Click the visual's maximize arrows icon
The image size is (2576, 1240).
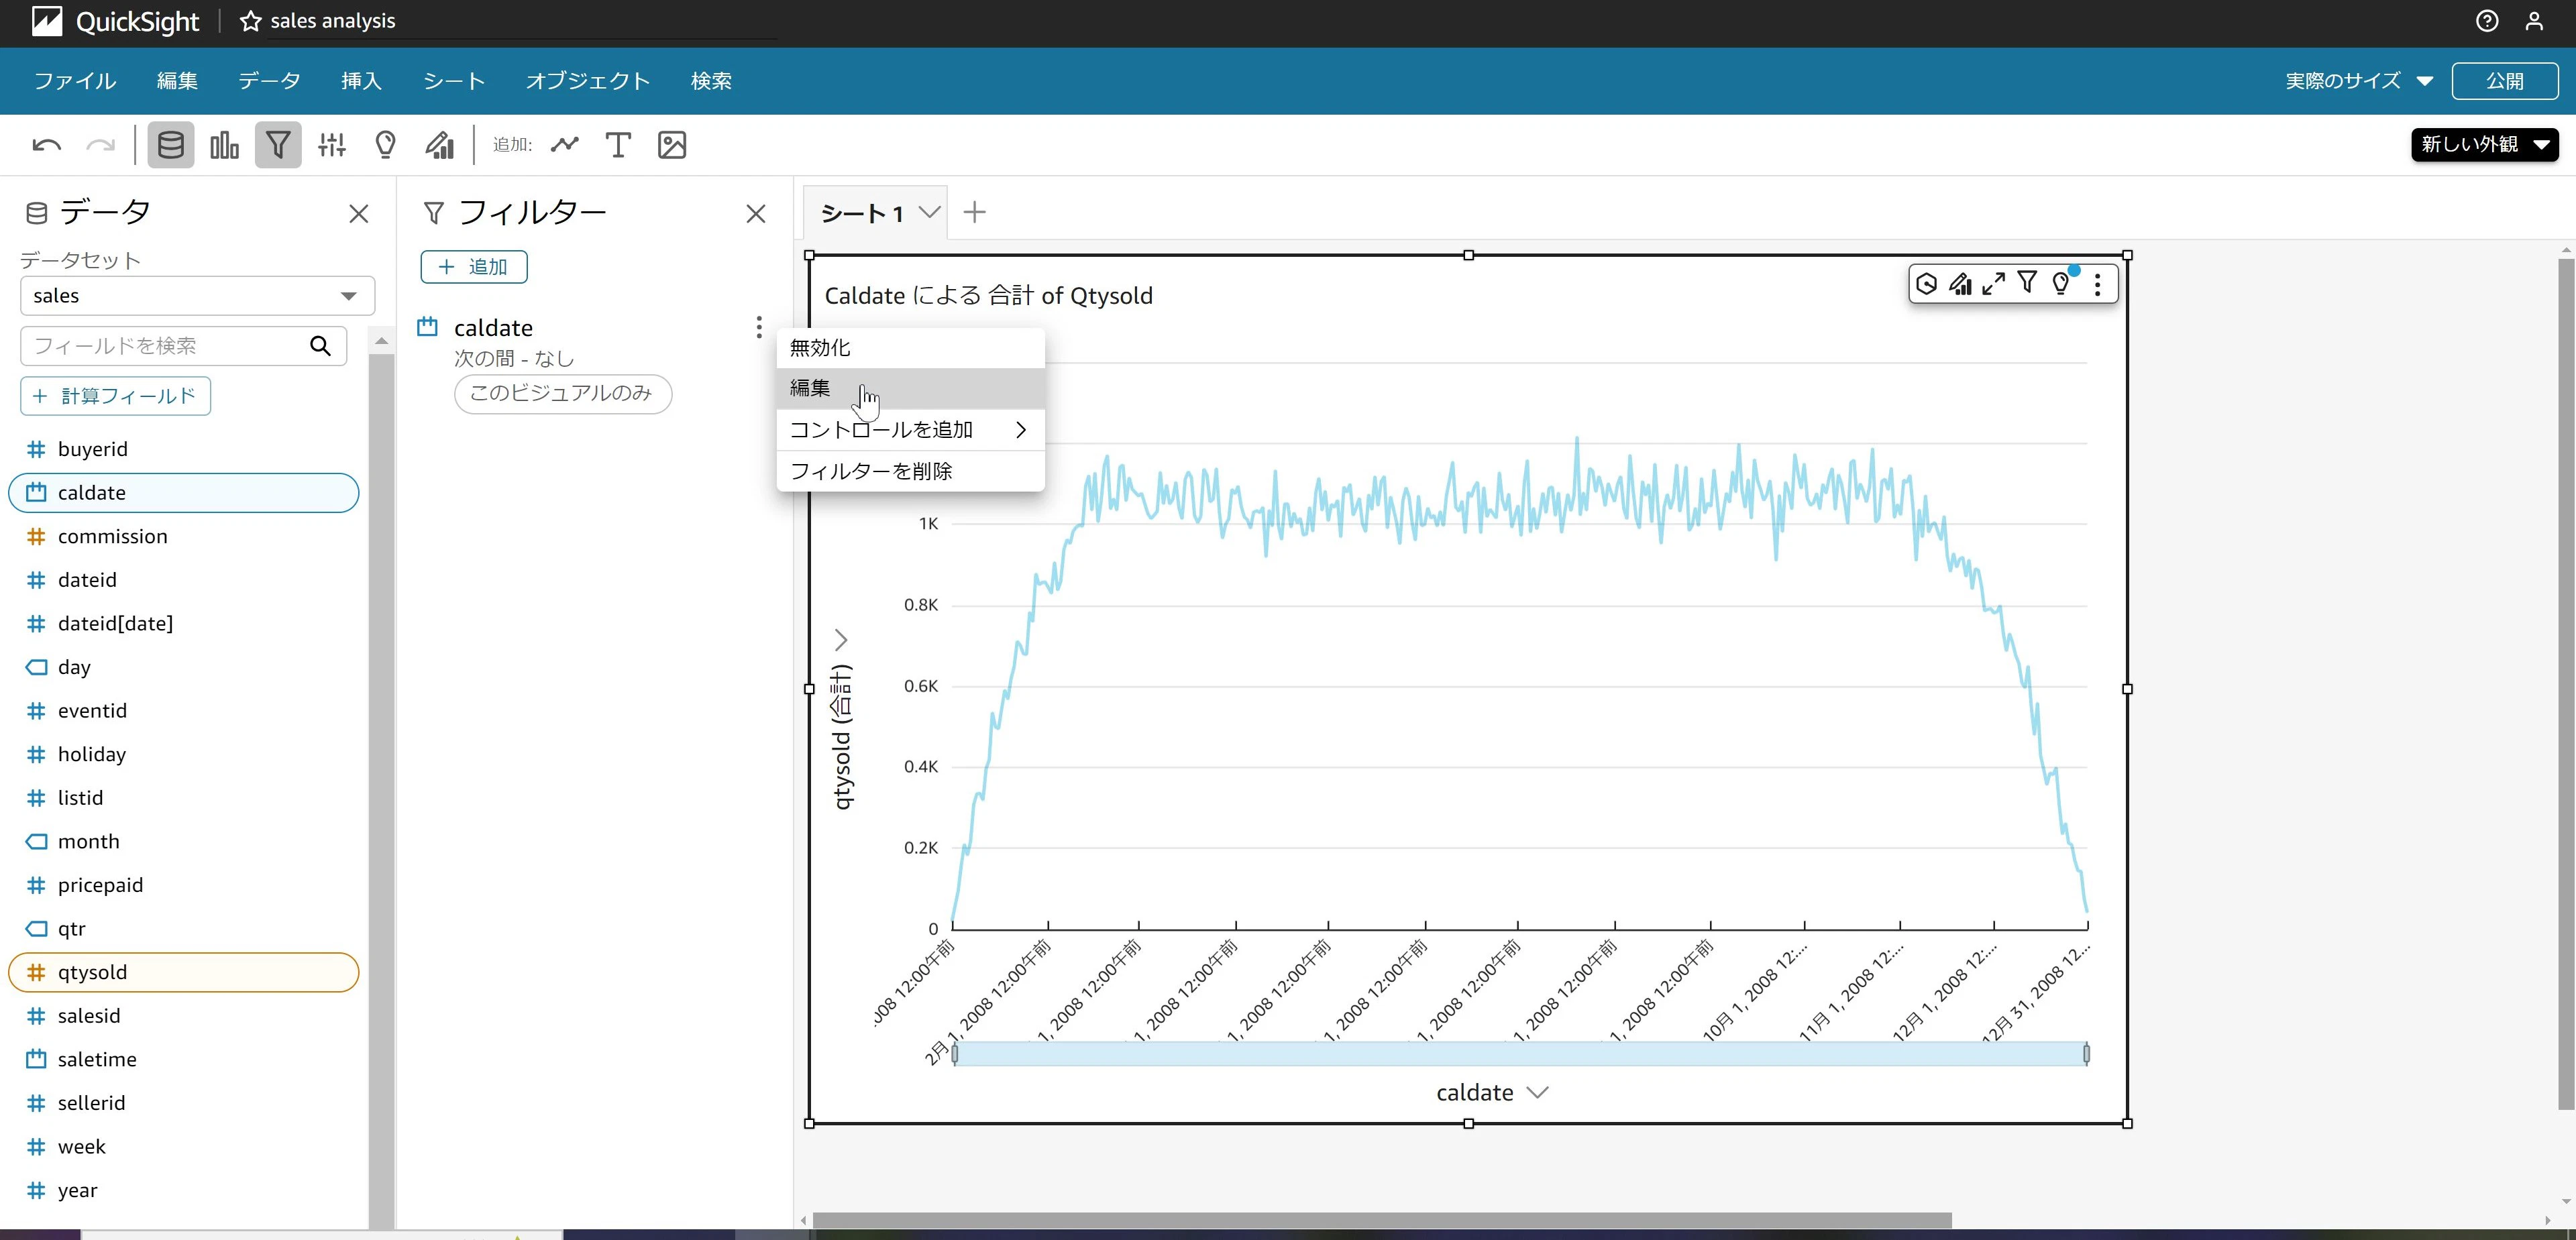tap(1993, 284)
